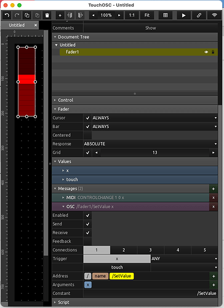Click the export document icon
The height and width of the screenshot is (308, 224).
tap(80, 15)
